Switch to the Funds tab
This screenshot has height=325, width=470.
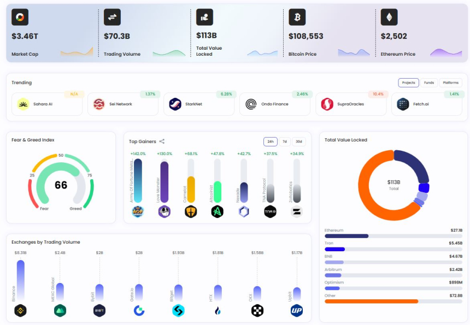(x=429, y=83)
